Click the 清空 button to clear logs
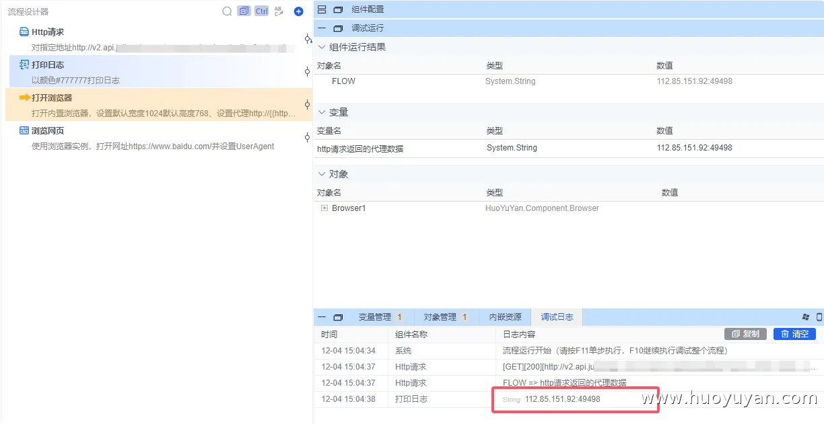 794,333
